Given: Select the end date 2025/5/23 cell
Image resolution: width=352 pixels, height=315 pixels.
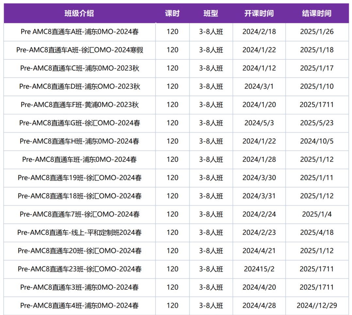Looking at the screenshot, I should click(317, 123).
